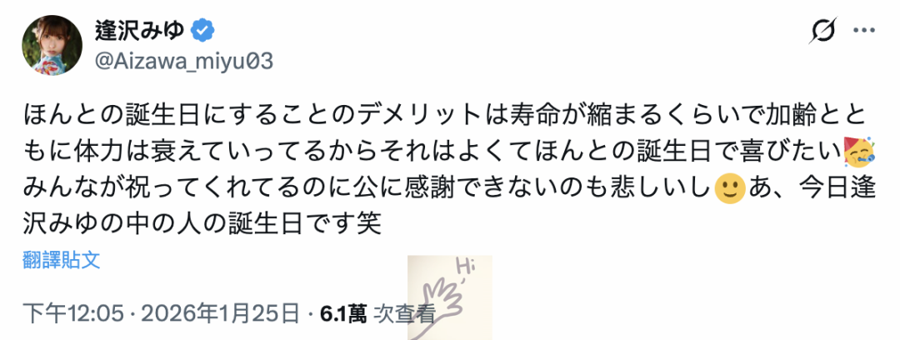
Task: Open the display name 逢沢みゆ
Action: (139, 31)
